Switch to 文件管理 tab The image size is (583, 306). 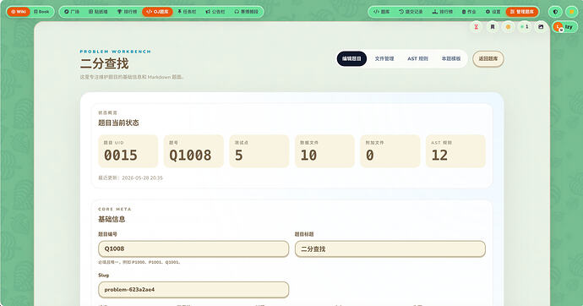coord(384,58)
